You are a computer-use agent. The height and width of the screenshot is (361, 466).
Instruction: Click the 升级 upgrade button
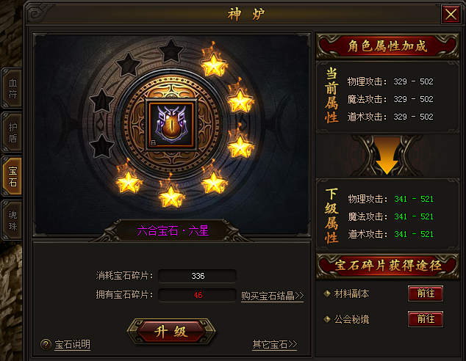click(171, 332)
